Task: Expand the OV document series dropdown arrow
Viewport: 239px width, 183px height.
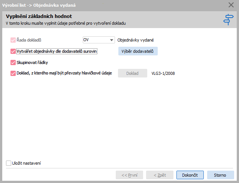Action: coord(111,40)
